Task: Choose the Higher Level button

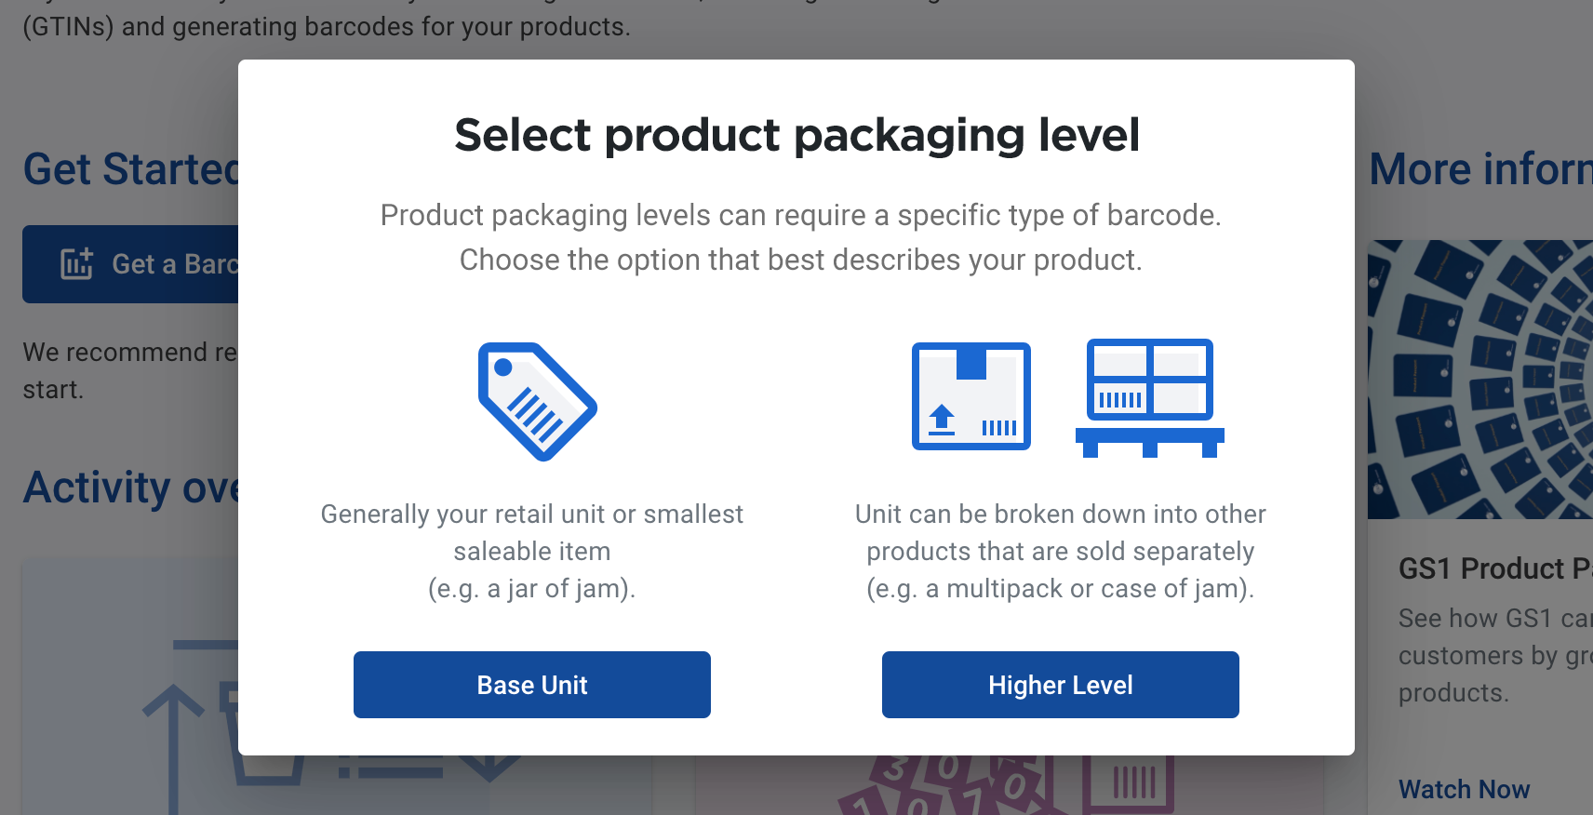Action: coord(1061,685)
